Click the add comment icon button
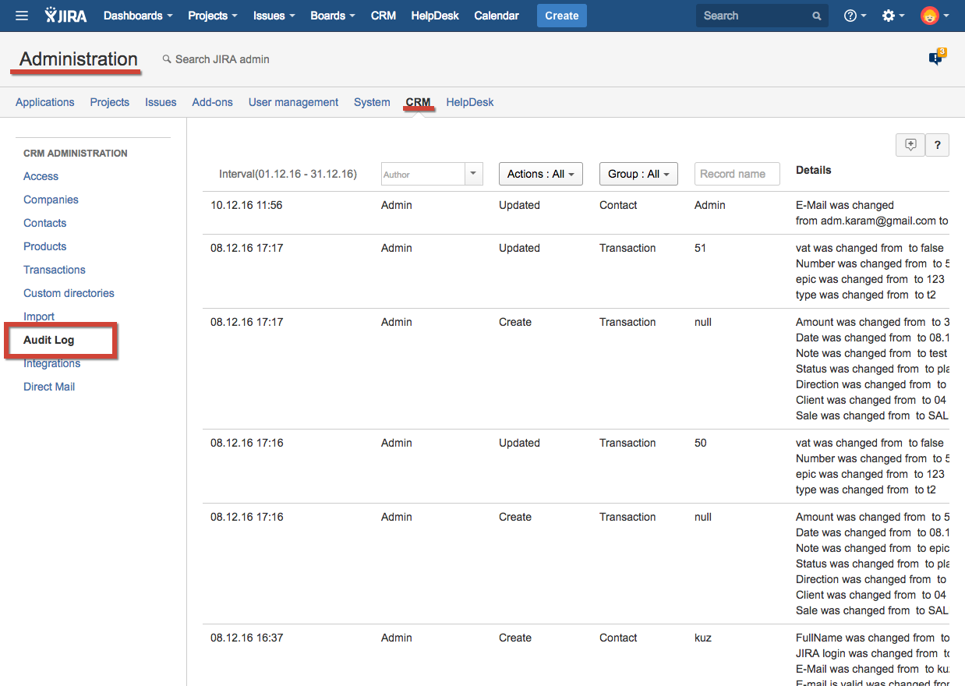This screenshot has width=965, height=686. (x=910, y=145)
